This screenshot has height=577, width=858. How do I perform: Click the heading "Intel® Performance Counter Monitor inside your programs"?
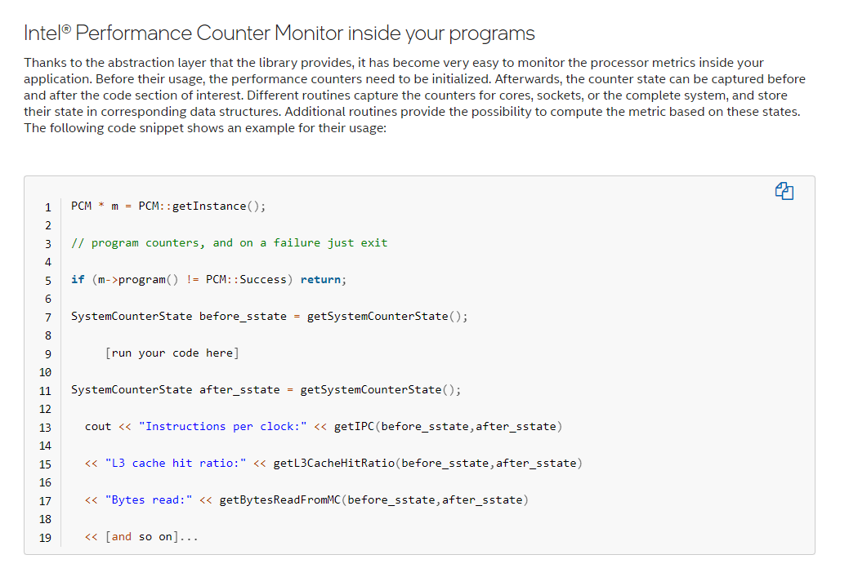[x=279, y=33]
